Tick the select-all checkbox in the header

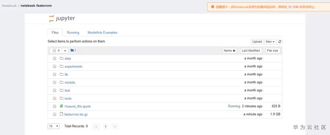coord(54,50)
